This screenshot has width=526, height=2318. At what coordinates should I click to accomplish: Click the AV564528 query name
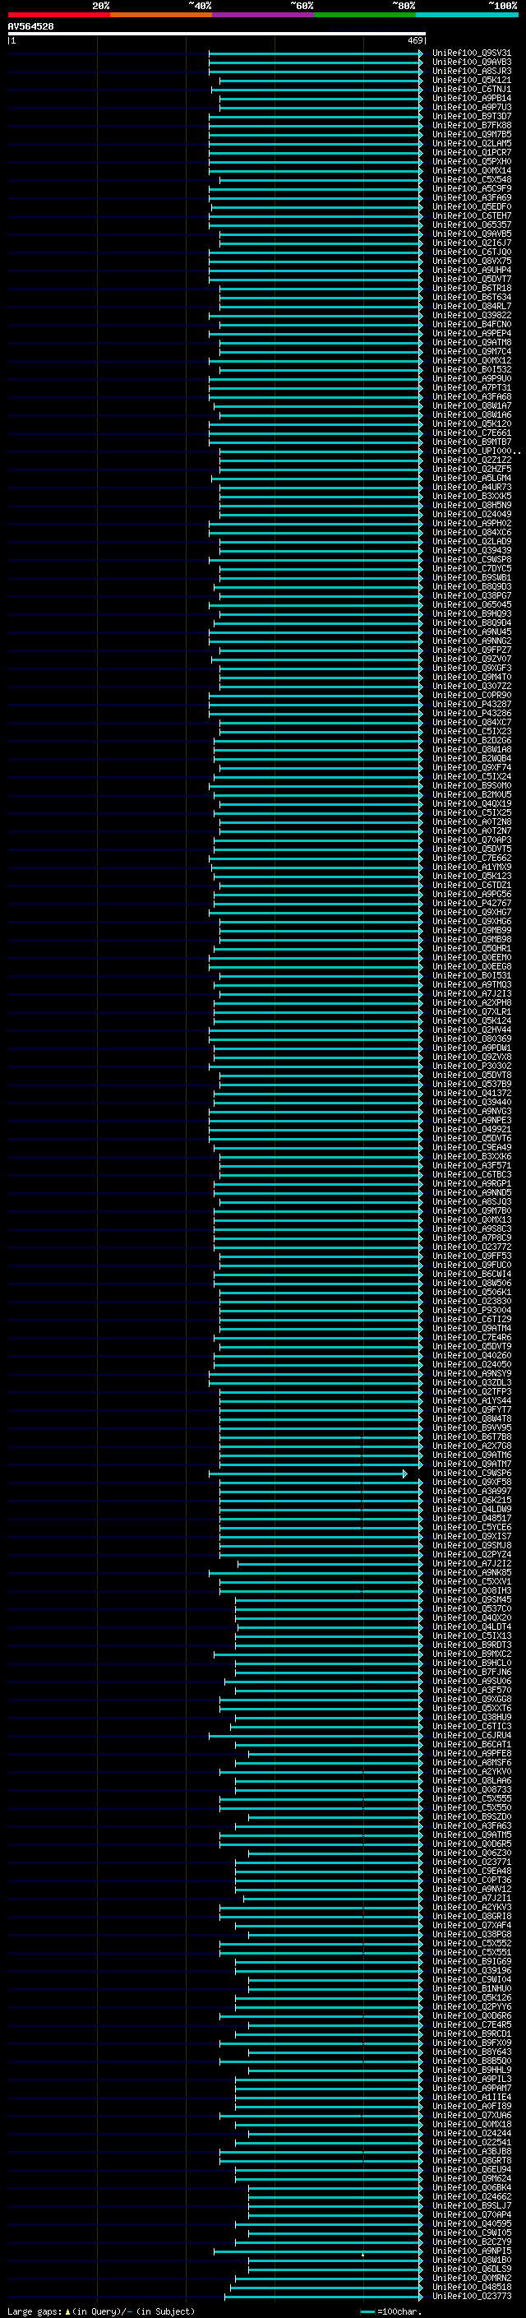30,27
